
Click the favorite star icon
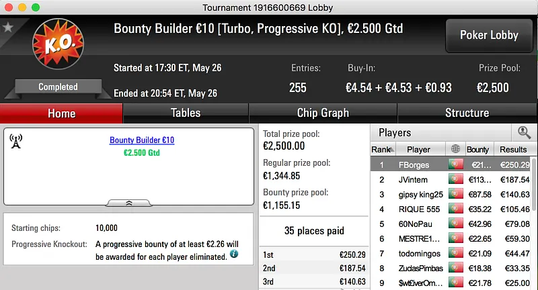click(x=8, y=28)
